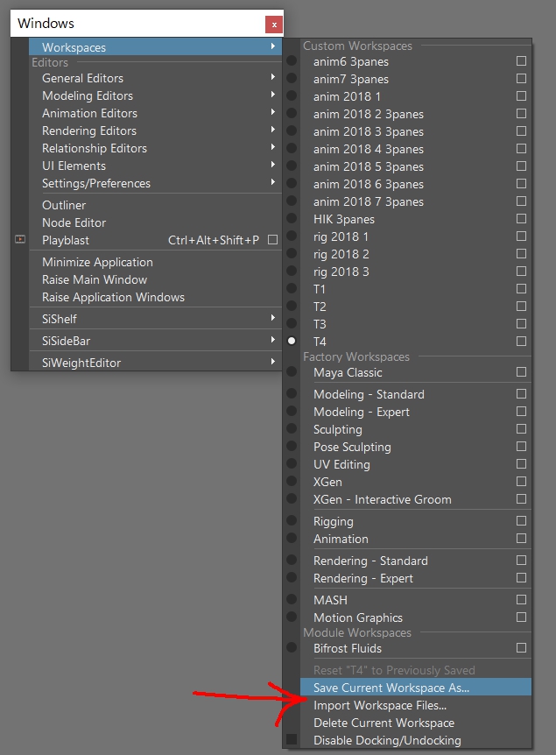Select radio button for Maya Classic
The height and width of the screenshot is (755, 556).
click(292, 371)
